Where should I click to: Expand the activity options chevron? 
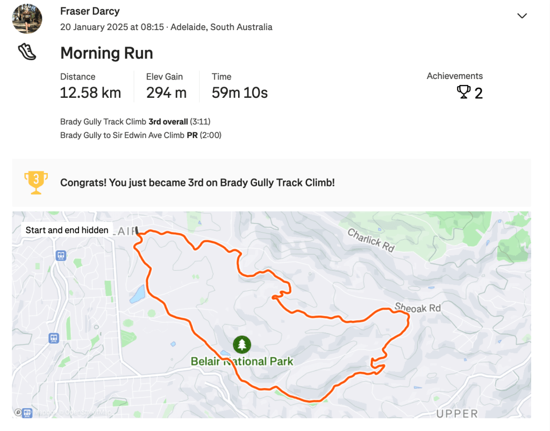pyautogui.click(x=522, y=16)
